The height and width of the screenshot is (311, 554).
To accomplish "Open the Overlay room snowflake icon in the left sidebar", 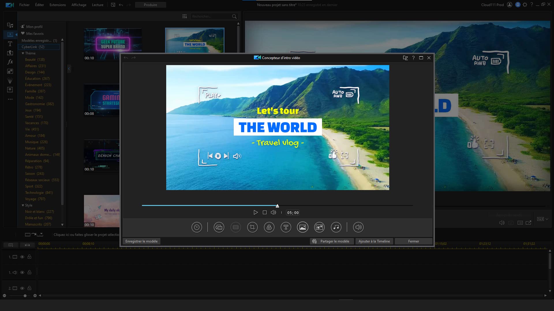I will point(10,71).
